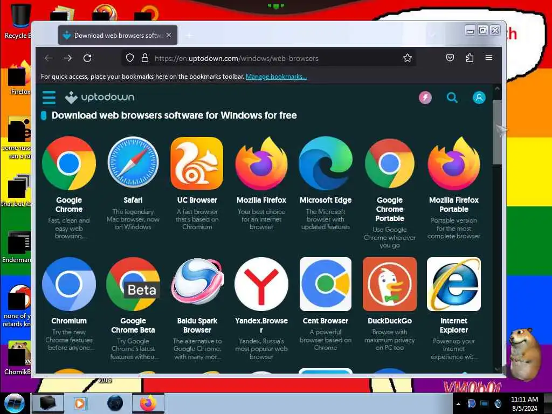
Task: Select the Download web browsers tab
Action: point(118,35)
